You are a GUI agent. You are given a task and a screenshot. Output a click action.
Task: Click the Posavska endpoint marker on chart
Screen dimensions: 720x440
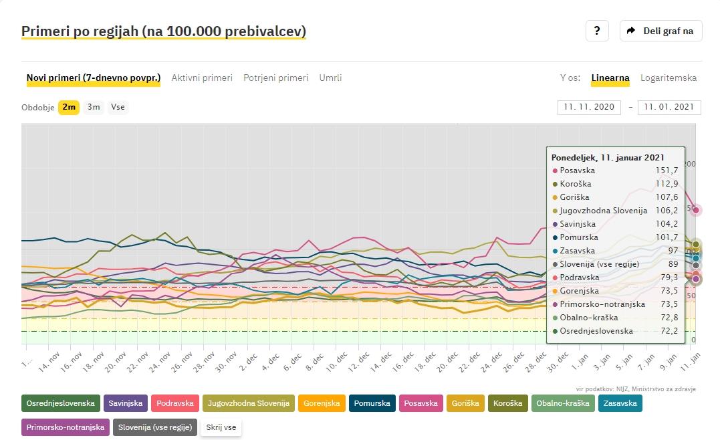click(x=696, y=210)
